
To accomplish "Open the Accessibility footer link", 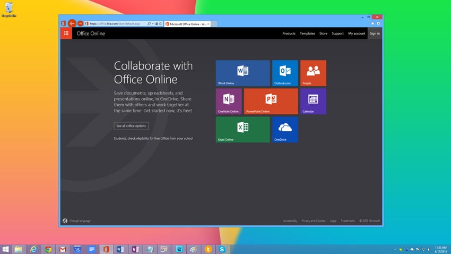I will (x=290, y=221).
